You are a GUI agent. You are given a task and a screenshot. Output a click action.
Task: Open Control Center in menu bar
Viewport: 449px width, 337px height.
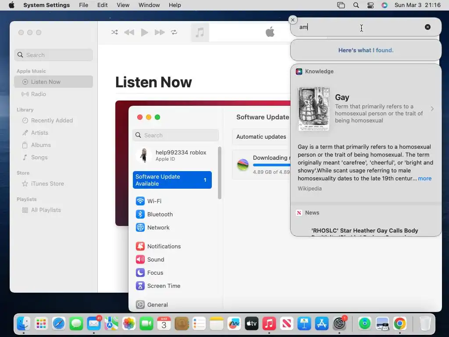pyautogui.click(x=371, y=5)
